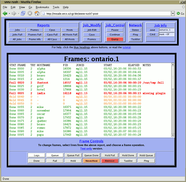The width and height of the screenshot is (186, 182).
Task: Click the Network Tasklist button
Action: (135, 39)
